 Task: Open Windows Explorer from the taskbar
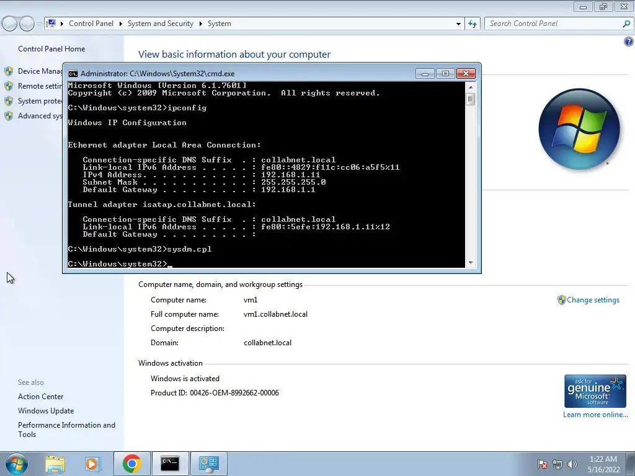tap(55, 464)
